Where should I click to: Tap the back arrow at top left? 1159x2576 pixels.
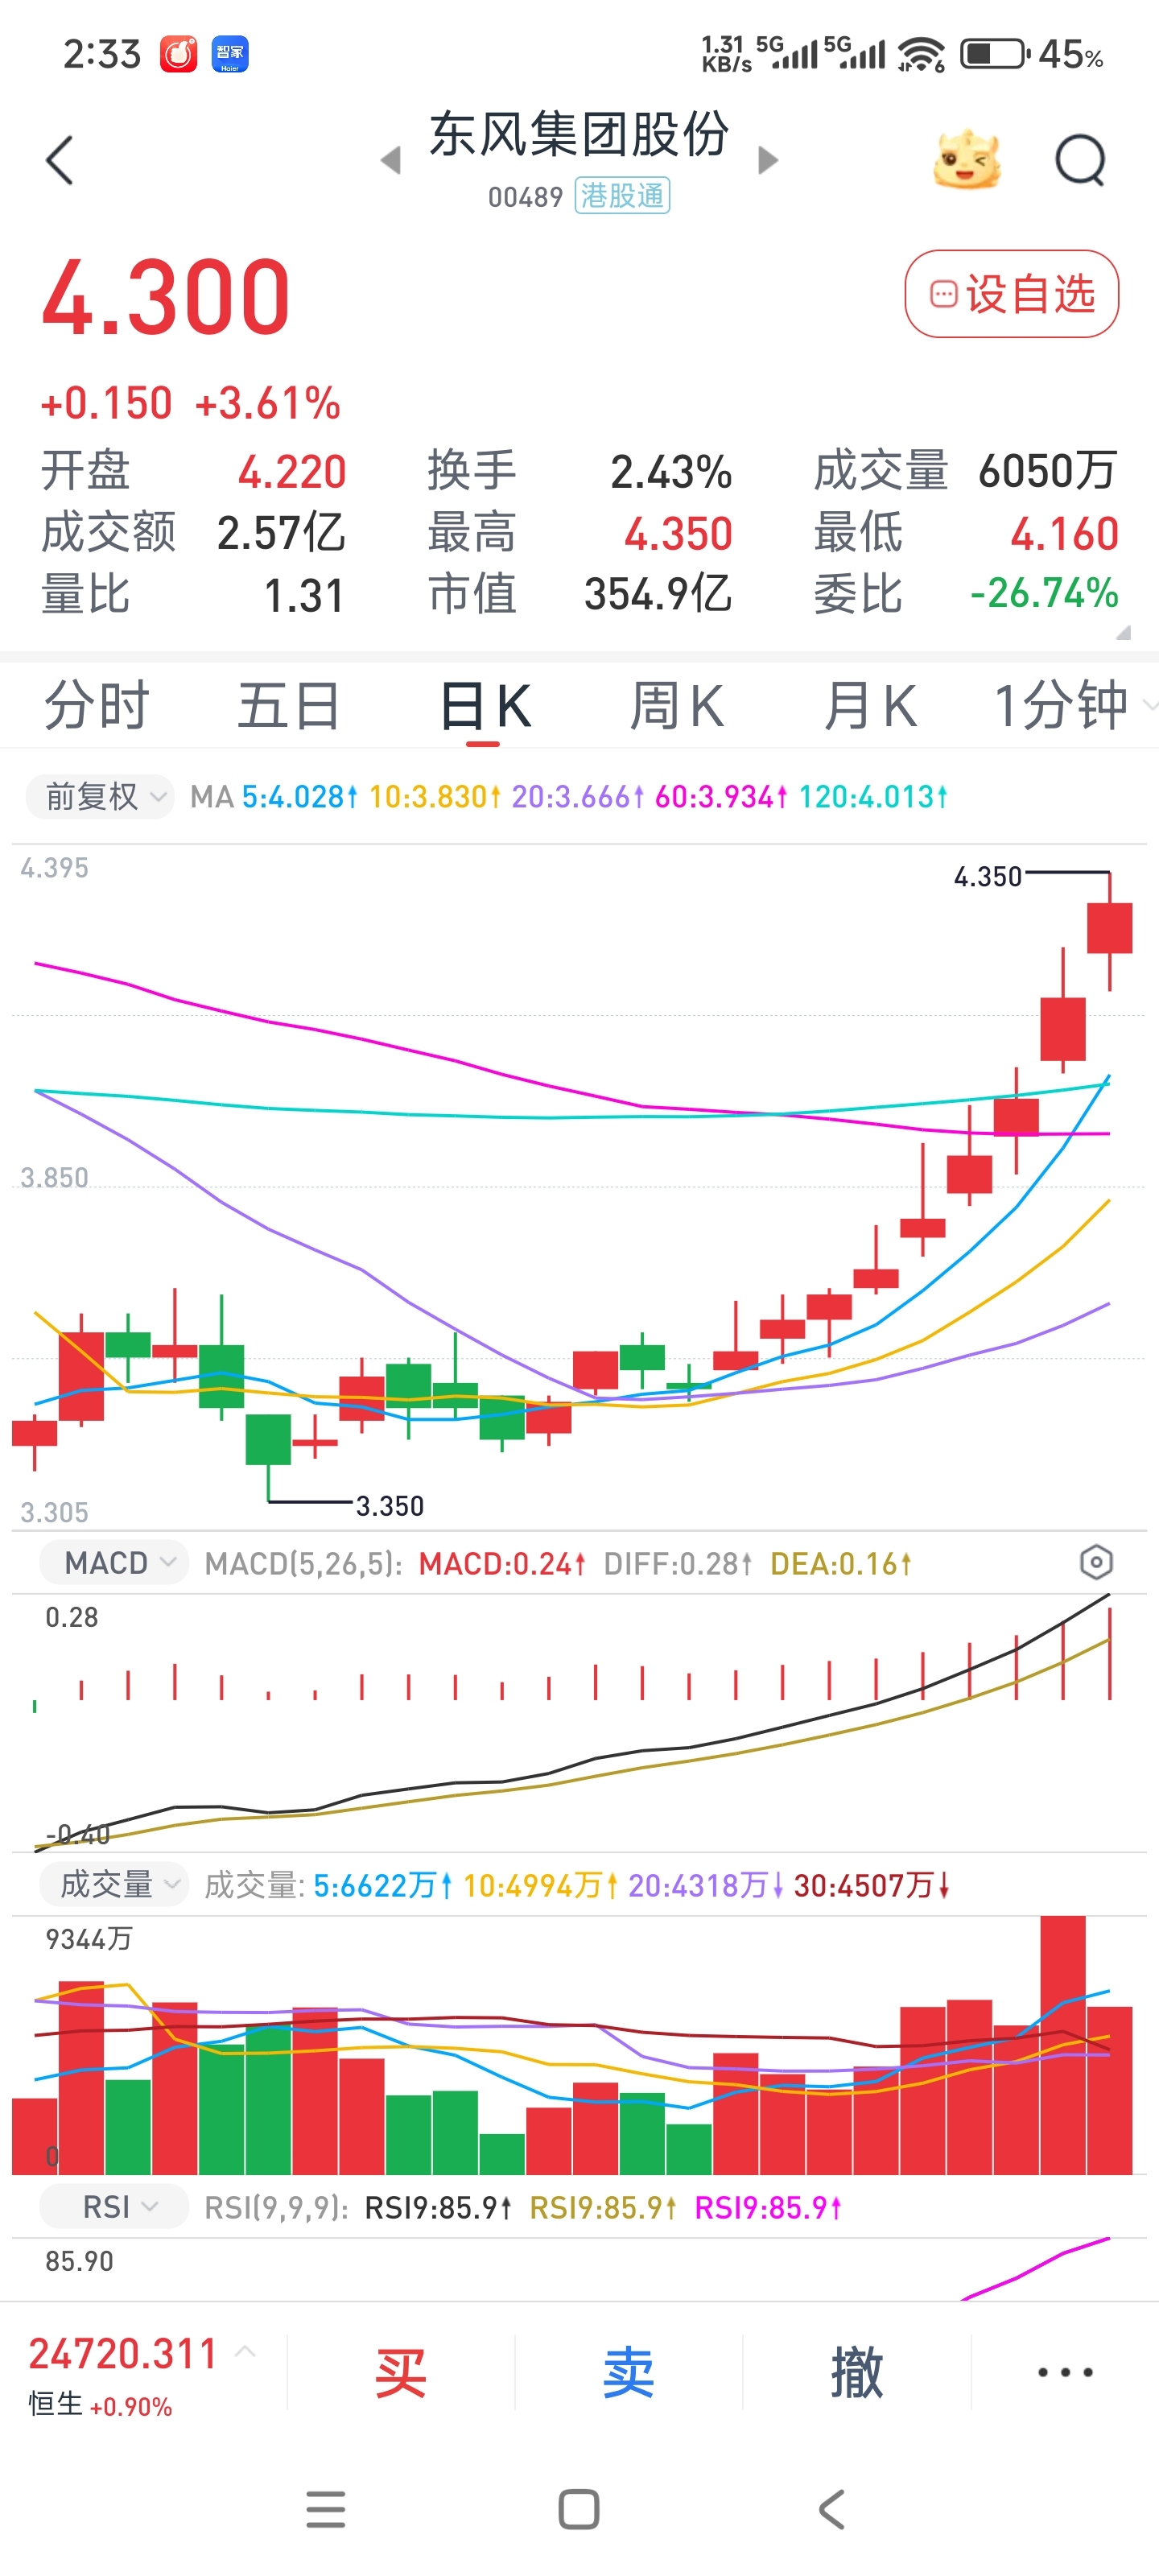[60, 160]
